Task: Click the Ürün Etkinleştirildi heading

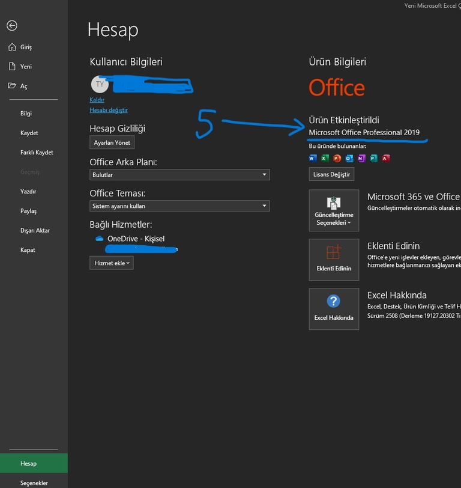Action: point(344,120)
